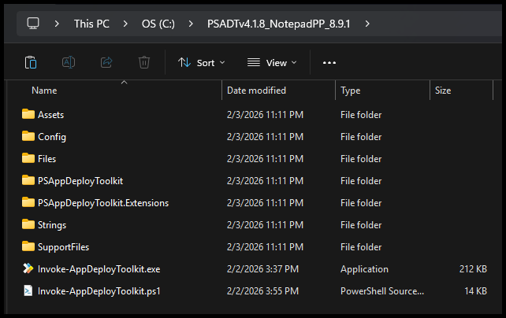
Task: Select Invoke-AppDeployToolkit.ps1 file name
Action: coord(99,291)
